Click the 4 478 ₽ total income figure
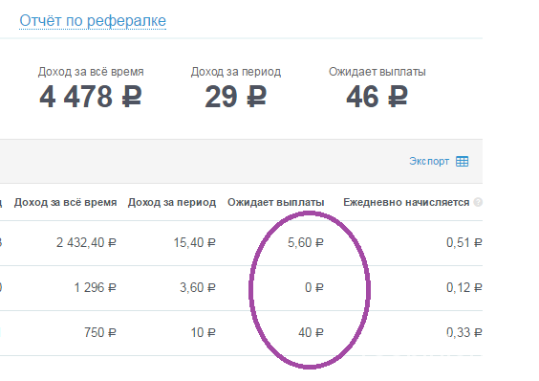The height and width of the screenshot is (381, 539). pyautogui.click(x=91, y=97)
